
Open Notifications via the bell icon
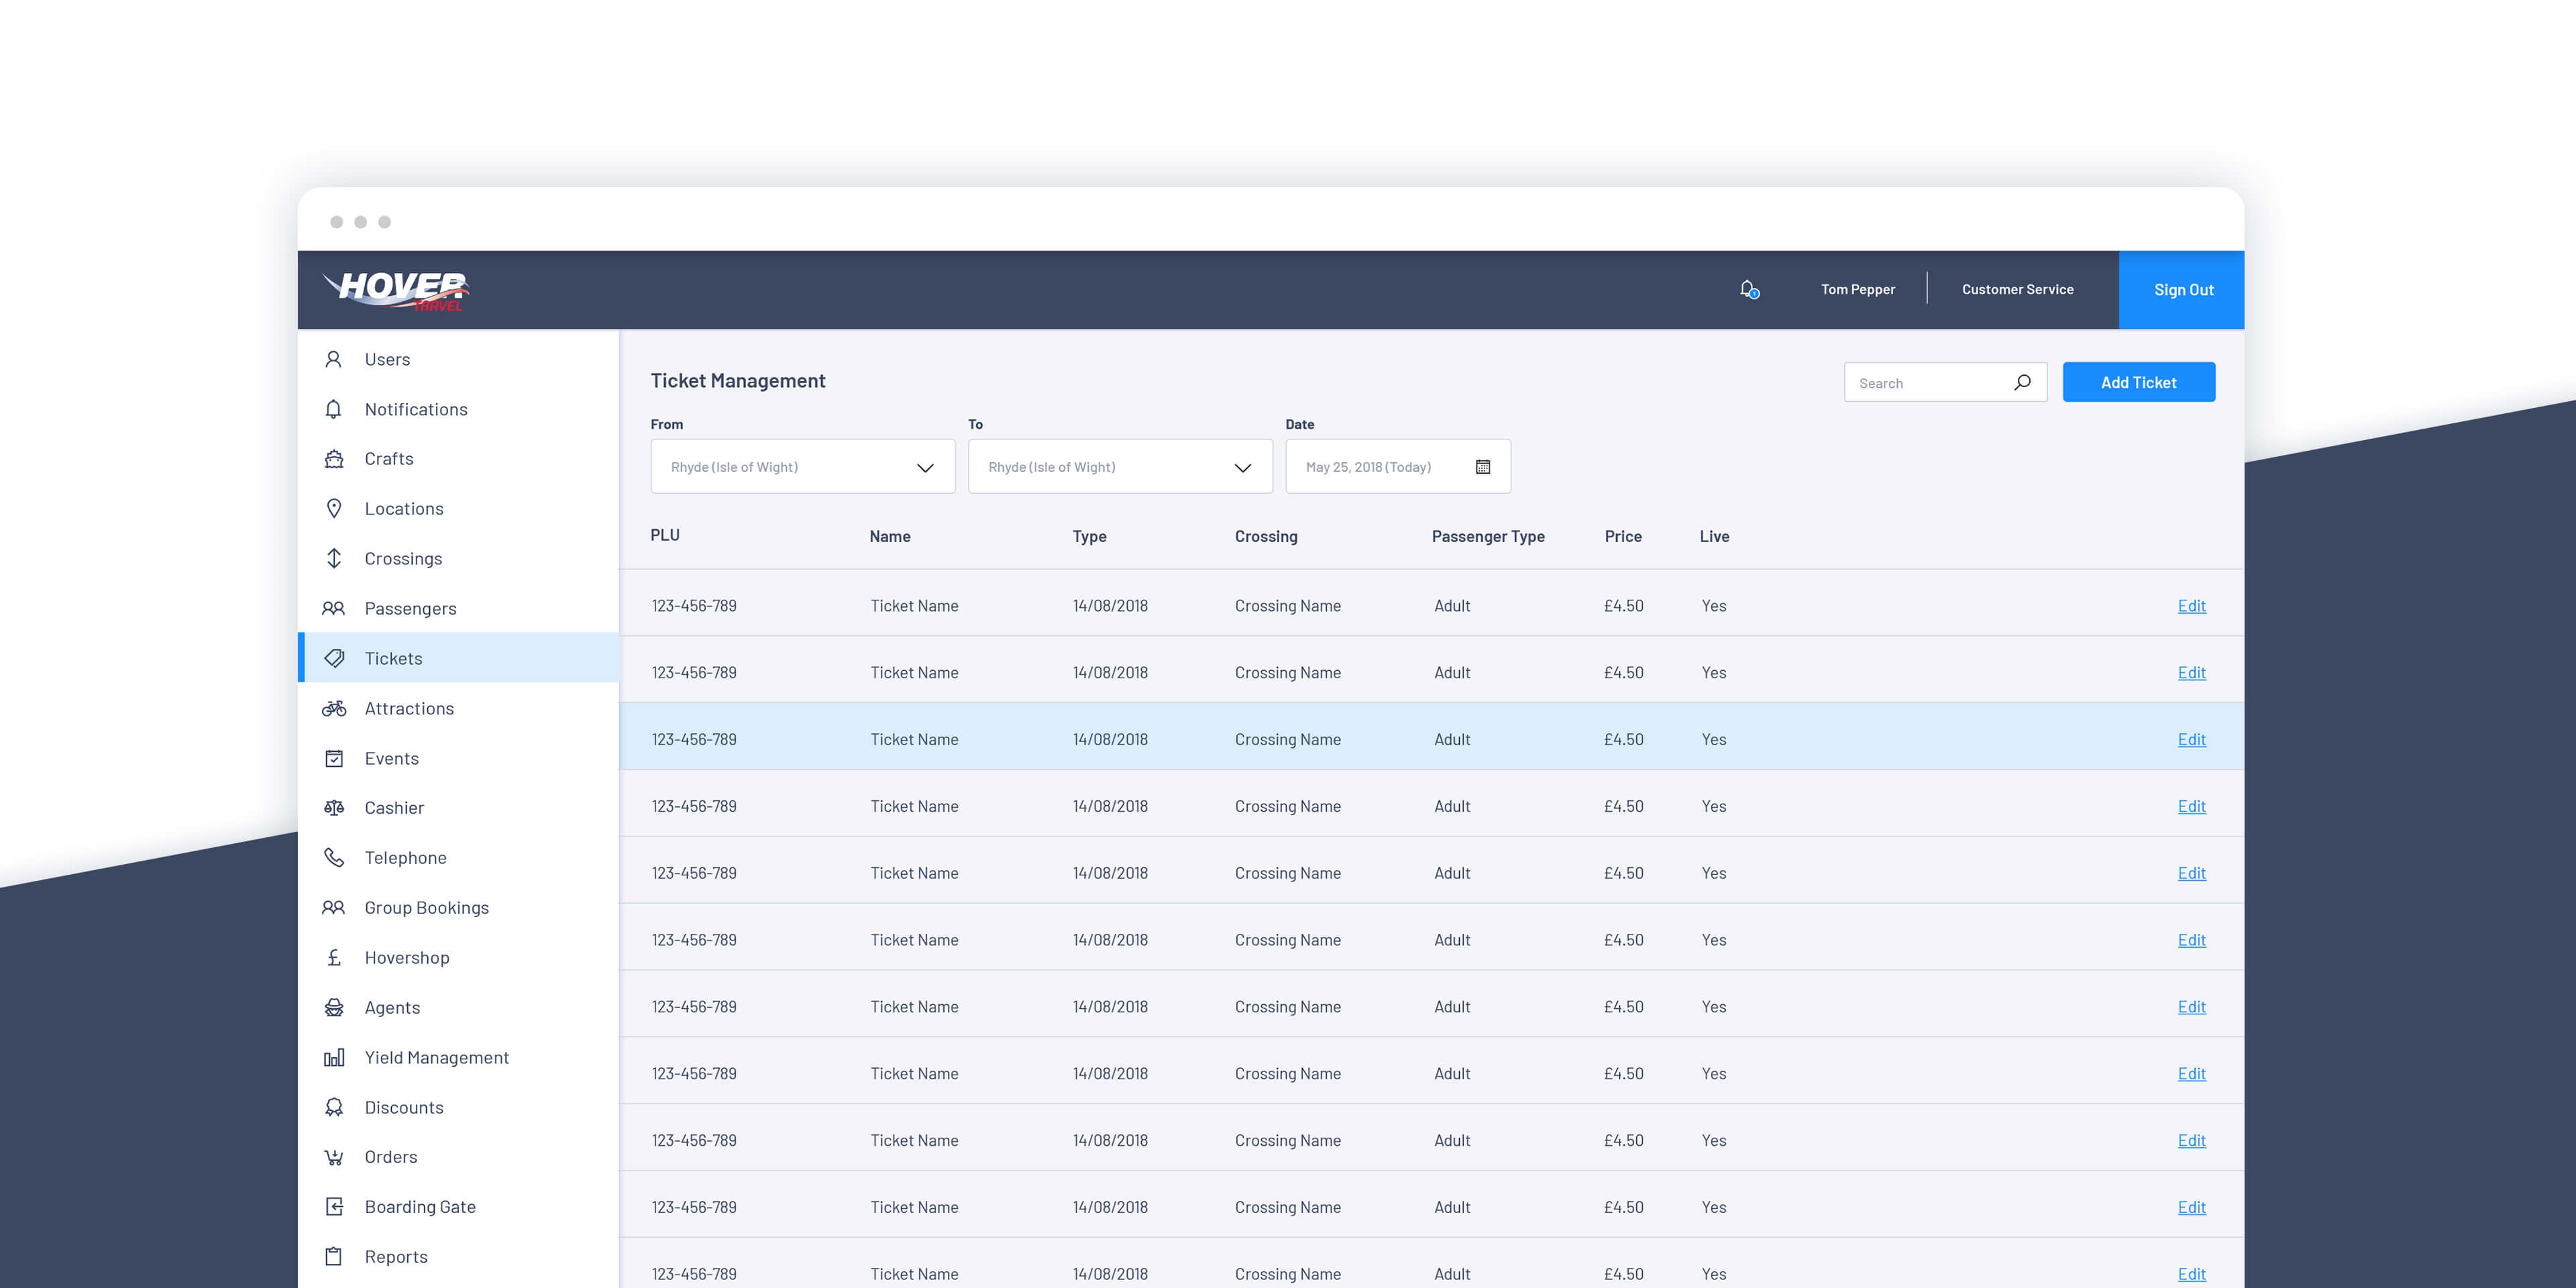[x=334, y=408]
